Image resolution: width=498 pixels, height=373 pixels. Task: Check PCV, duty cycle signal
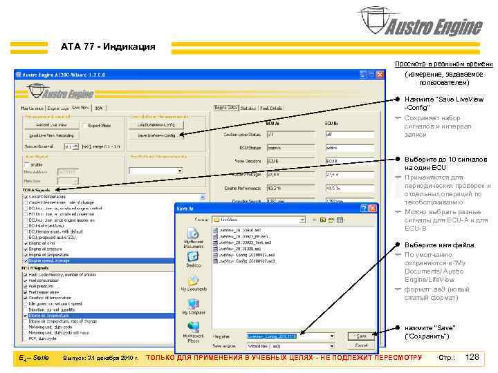(x=26, y=338)
